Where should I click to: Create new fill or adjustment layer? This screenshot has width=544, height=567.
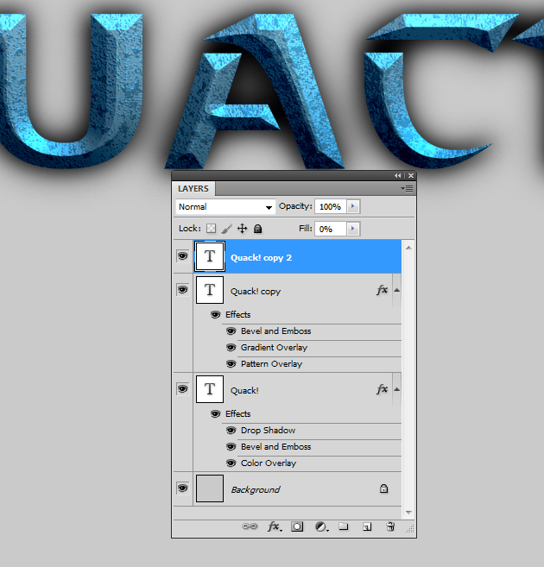(x=321, y=526)
